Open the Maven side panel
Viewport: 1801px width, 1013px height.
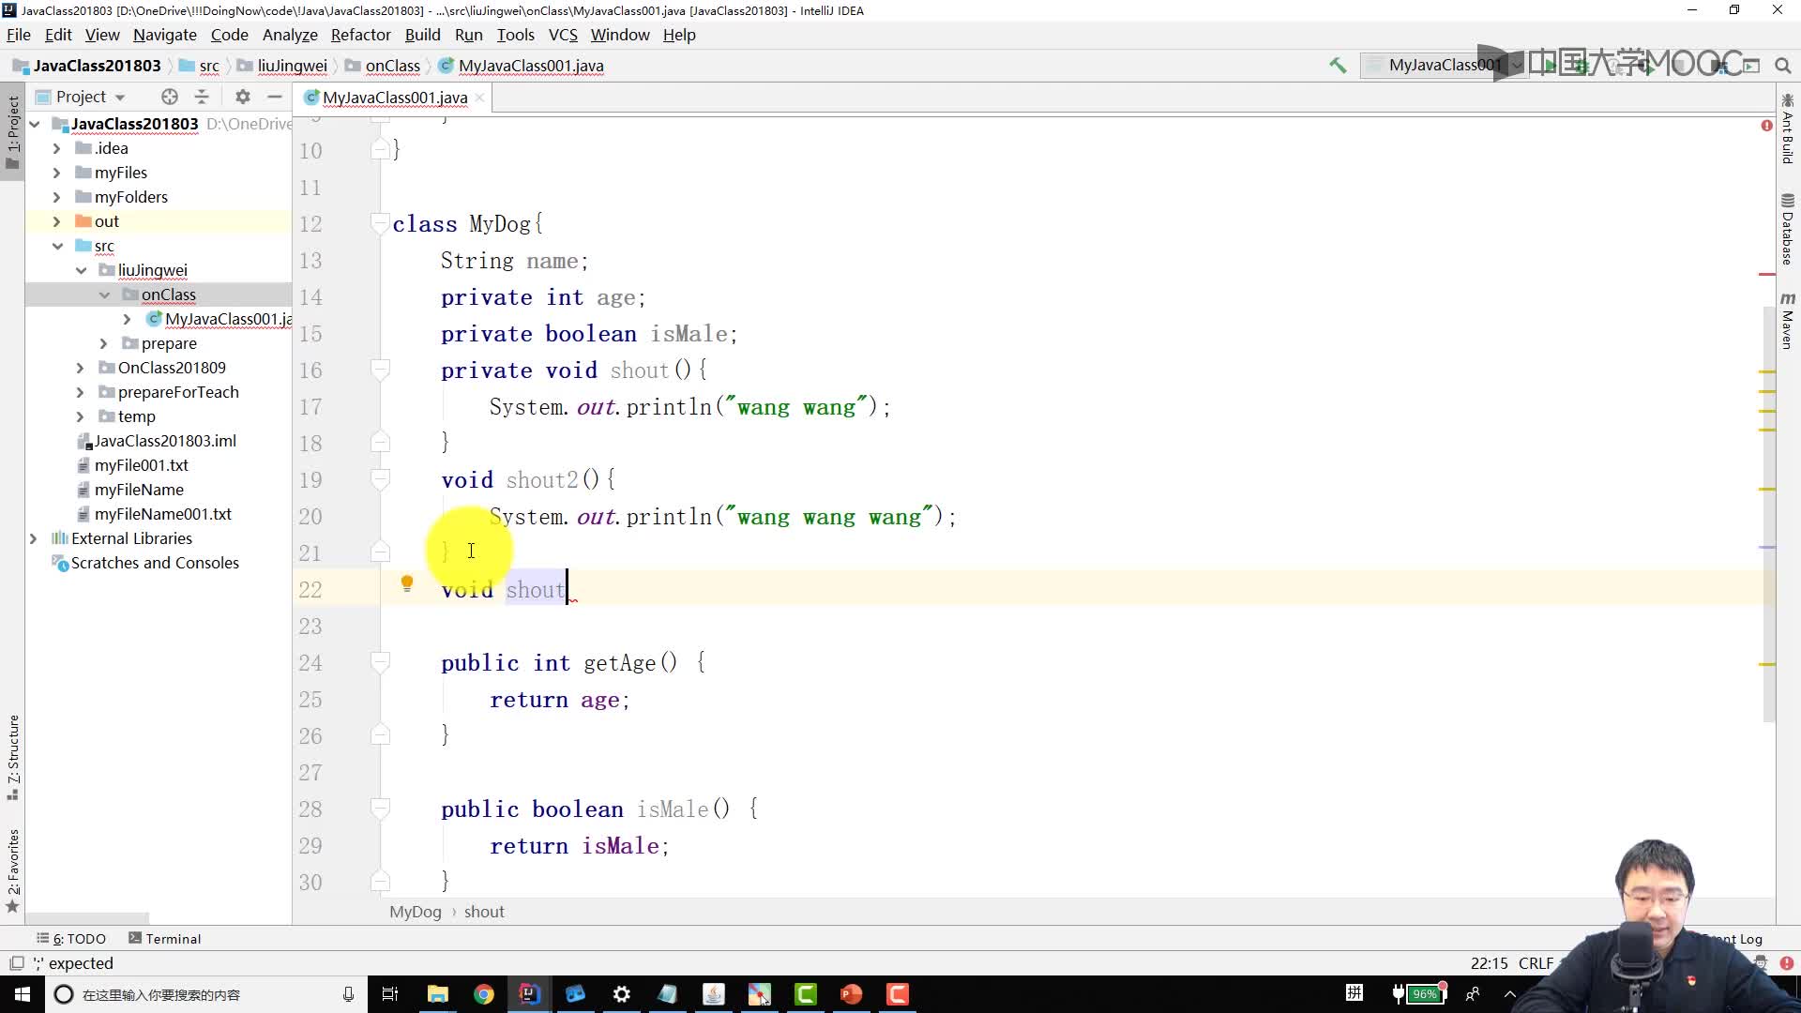point(1787,320)
